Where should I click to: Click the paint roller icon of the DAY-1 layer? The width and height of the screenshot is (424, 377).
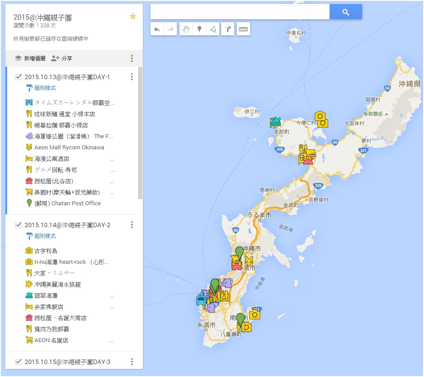click(x=29, y=88)
